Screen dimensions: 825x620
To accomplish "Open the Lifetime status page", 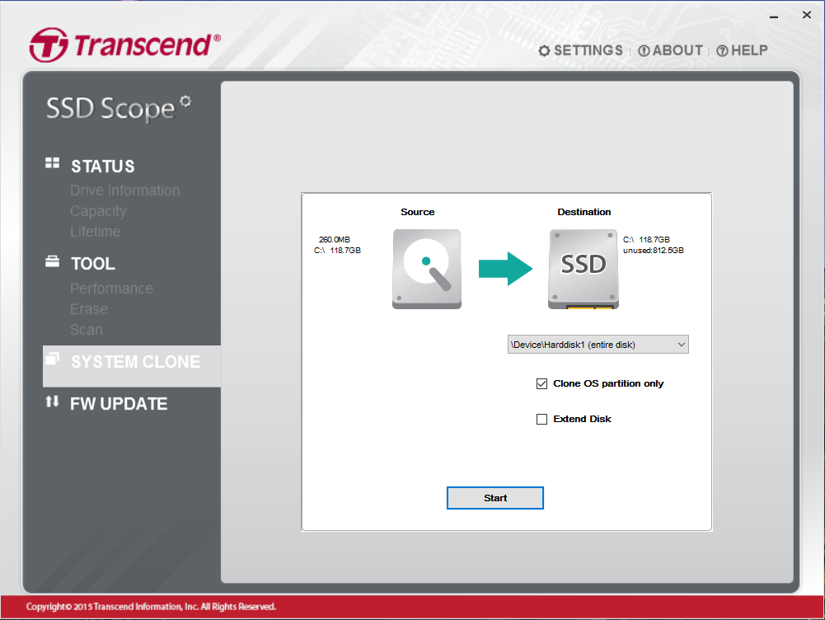I will coord(95,232).
